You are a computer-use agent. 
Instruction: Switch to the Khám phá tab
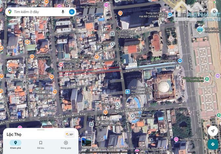pyautogui.click(x=15, y=144)
